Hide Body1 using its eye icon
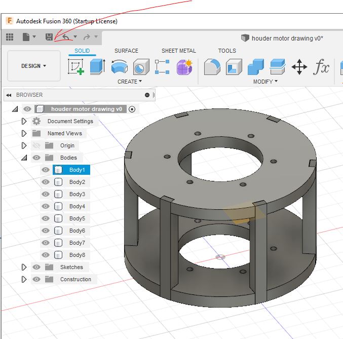This screenshot has height=339, width=343. (x=46, y=170)
